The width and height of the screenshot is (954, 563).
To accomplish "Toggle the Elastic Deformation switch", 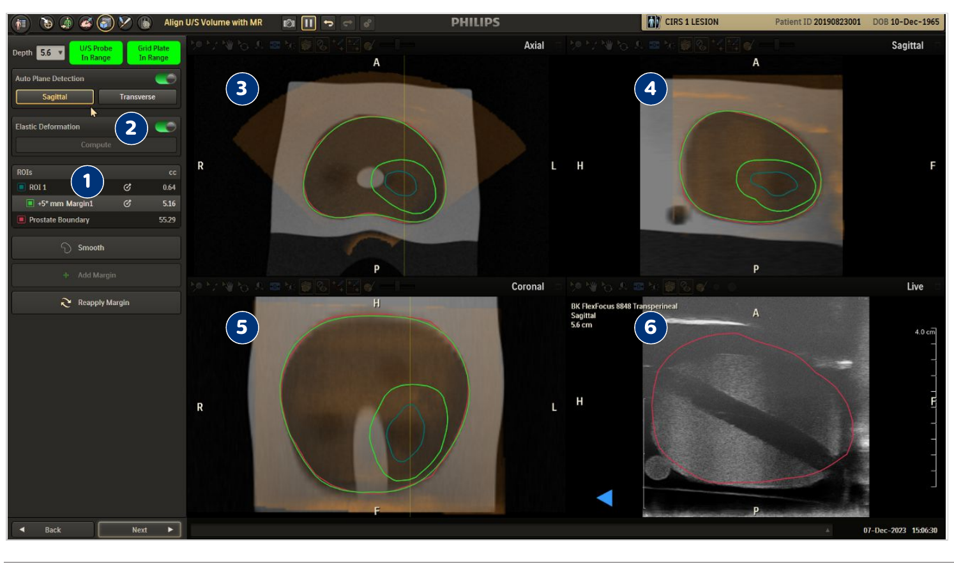I will click(166, 126).
